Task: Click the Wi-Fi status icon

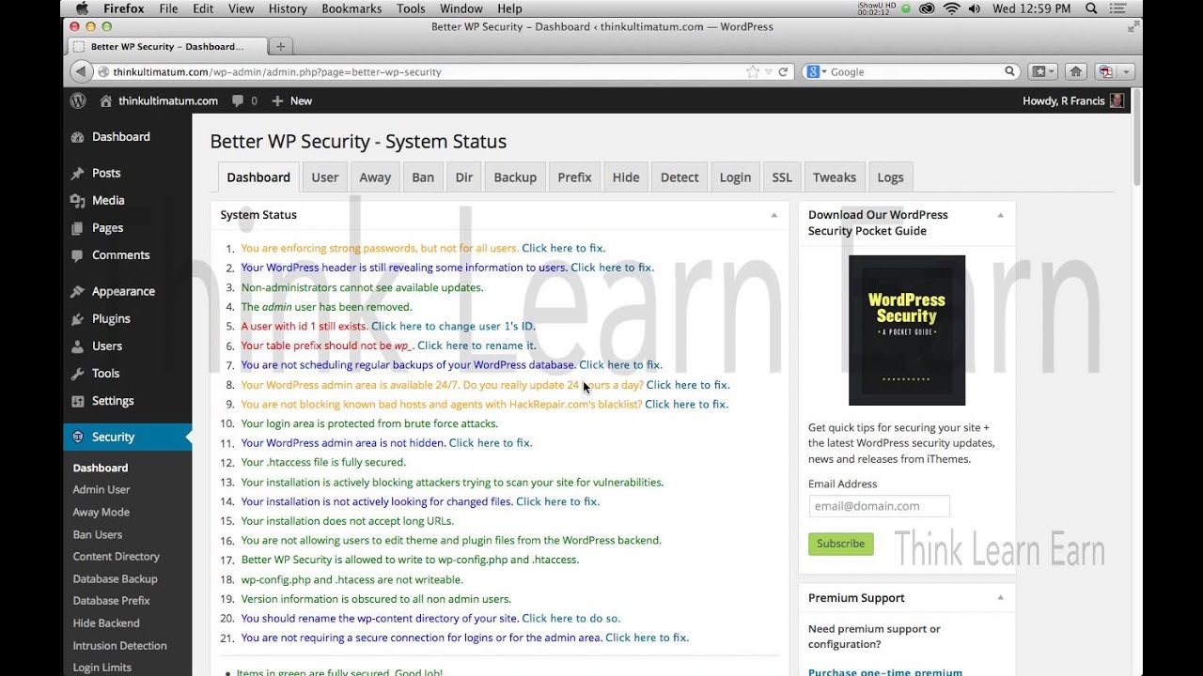Action: (951, 8)
